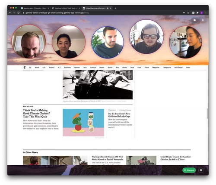Close the gamma-editor tab
The height and width of the screenshot is (185, 216).
pos(111,8)
